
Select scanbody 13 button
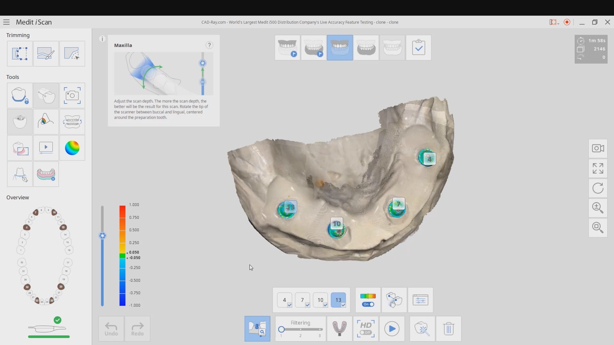point(338,300)
